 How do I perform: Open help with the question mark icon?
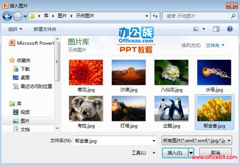(x=230, y=29)
